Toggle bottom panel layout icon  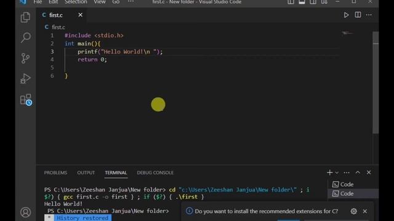click(x=302, y=2)
